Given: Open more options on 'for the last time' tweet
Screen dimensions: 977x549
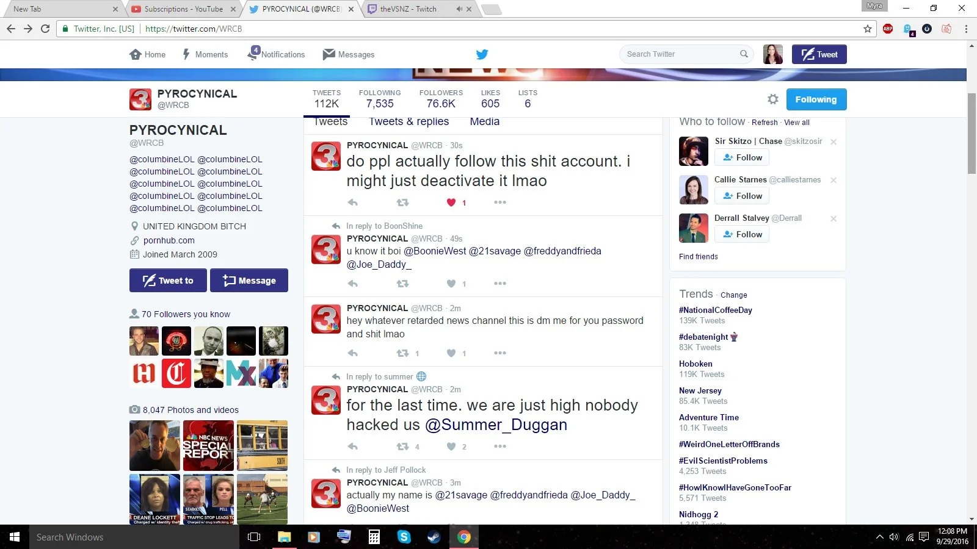Looking at the screenshot, I should point(500,447).
